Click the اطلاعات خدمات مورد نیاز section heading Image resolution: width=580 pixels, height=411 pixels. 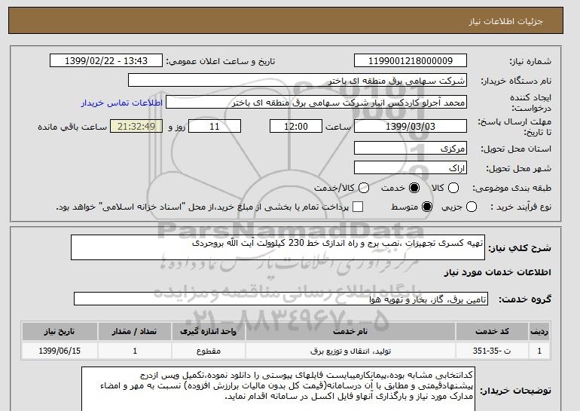[x=497, y=272]
